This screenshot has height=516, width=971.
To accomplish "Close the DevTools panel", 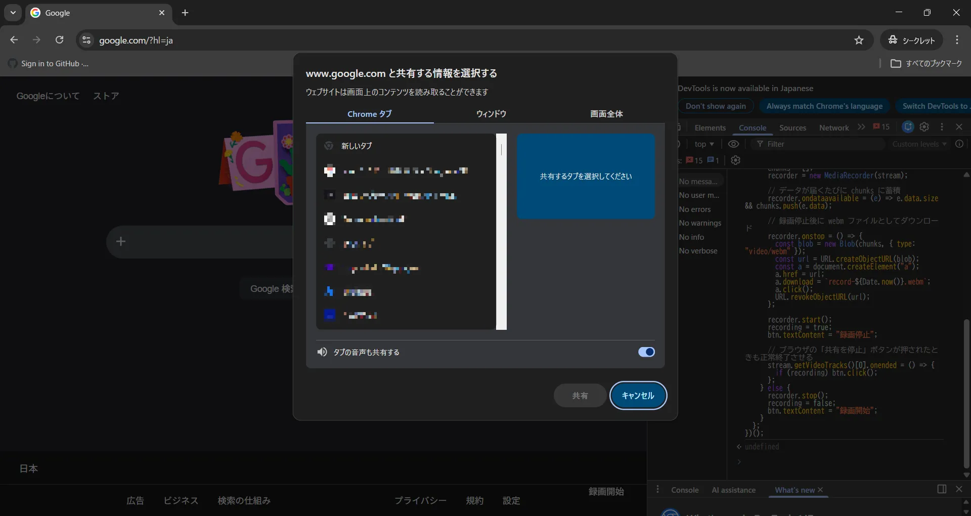I will (x=959, y=127).
